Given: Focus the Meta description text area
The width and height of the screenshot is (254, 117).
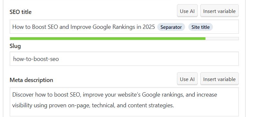Looking at the screenshot, I should coord(124,102).
